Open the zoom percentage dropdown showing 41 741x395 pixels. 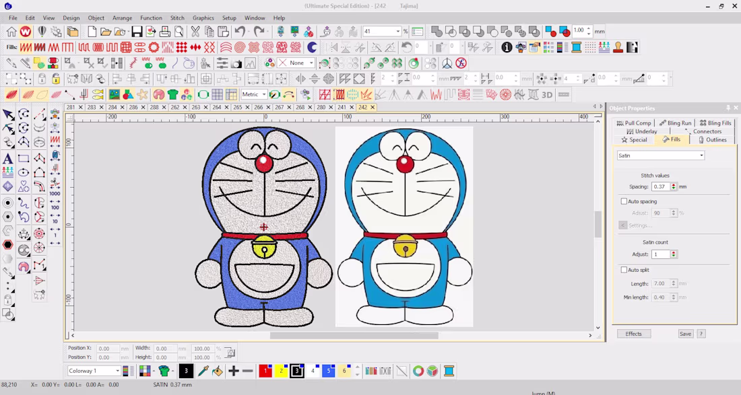tap(398, 32)
